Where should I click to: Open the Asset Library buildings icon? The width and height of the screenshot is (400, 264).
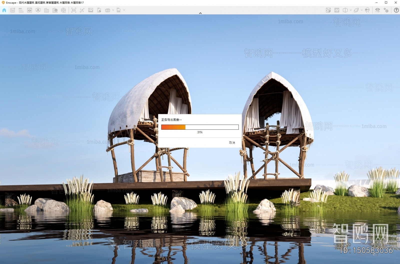click(46, 10)
